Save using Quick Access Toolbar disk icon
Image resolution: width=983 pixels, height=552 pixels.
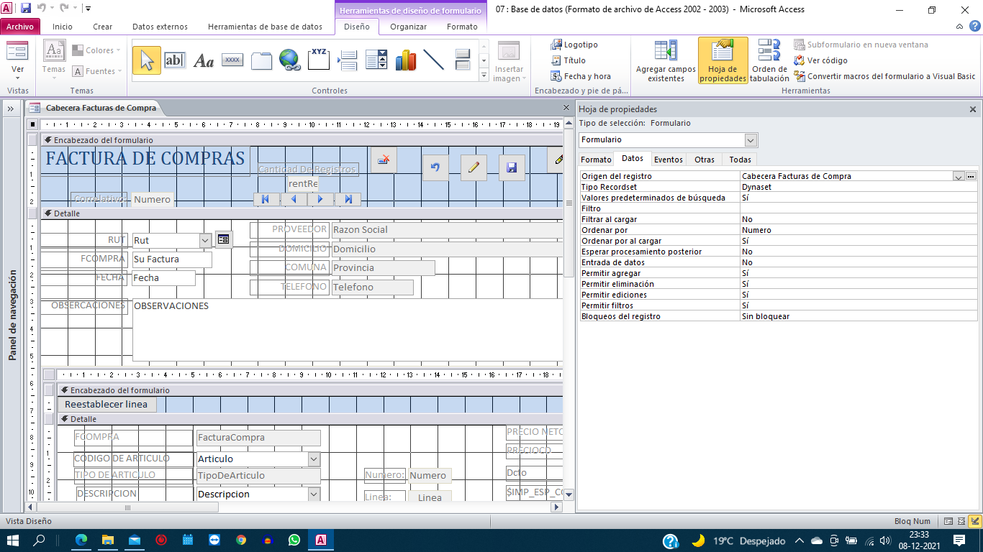click(x=26, y=9)
